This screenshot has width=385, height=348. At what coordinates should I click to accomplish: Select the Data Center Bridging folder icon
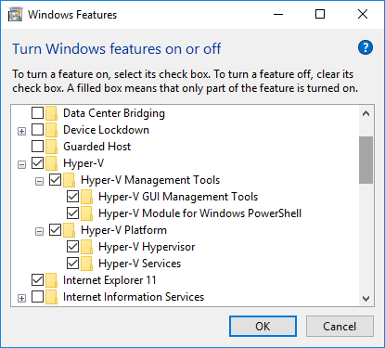click(51, 113)
